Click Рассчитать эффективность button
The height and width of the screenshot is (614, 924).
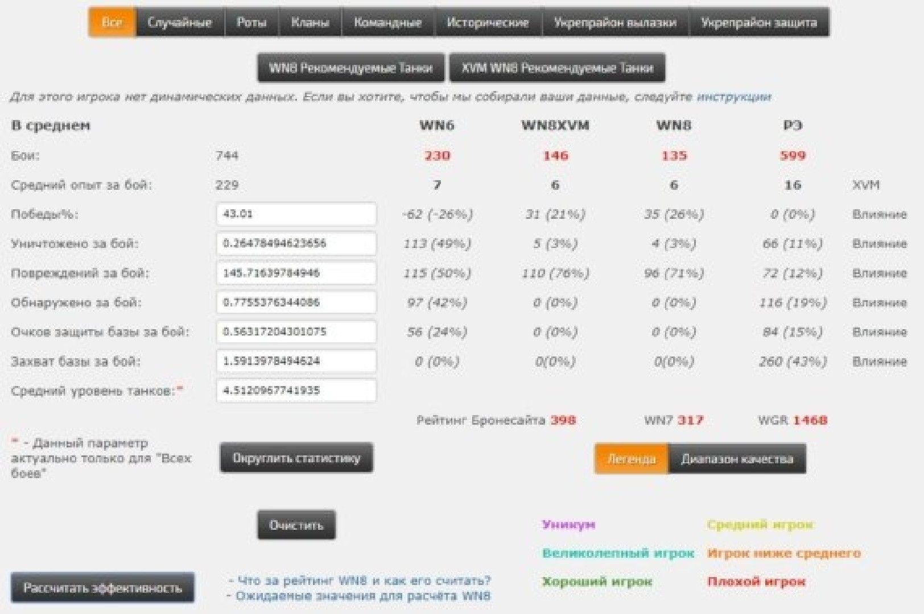tap(102, 588)
